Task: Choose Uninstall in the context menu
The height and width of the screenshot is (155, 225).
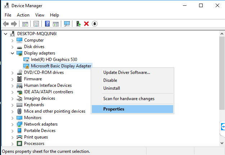Action: 132,88
